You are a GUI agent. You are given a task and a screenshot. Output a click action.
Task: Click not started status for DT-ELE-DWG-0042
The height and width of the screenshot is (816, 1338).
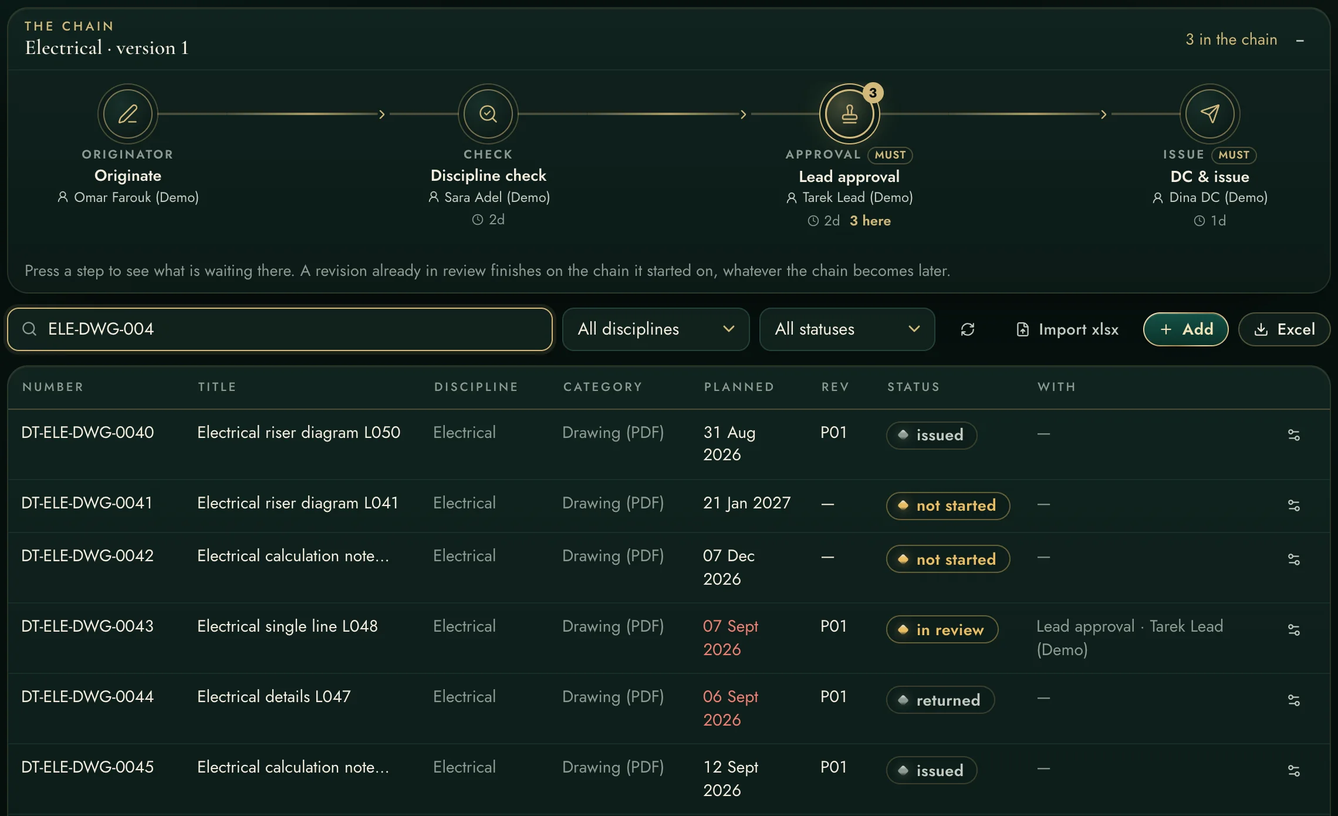pos(948,559)
